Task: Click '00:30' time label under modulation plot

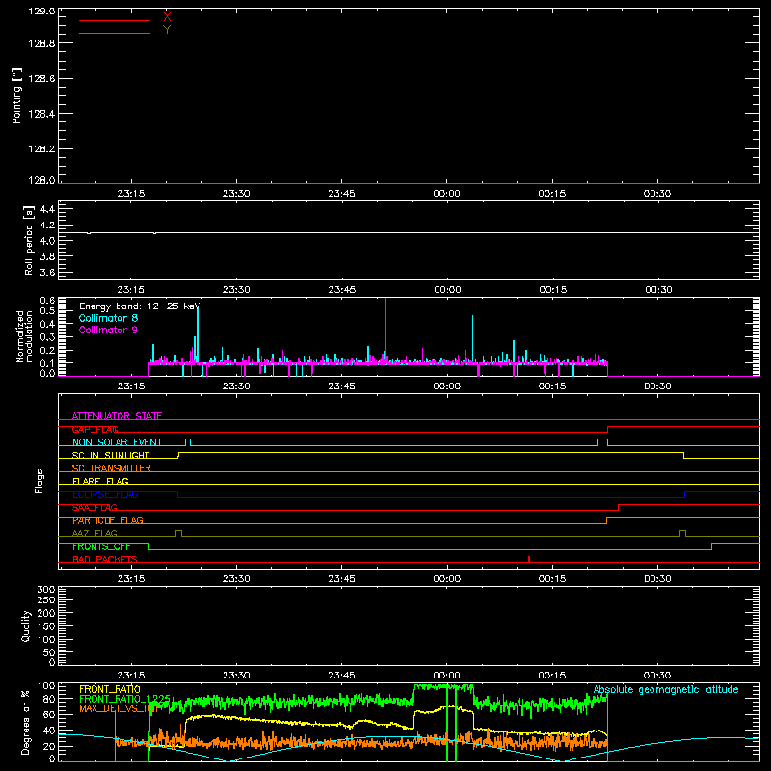Action: tap(658, 386)
